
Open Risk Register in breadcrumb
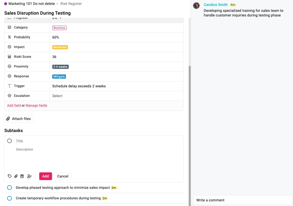[x=71, y=4]
